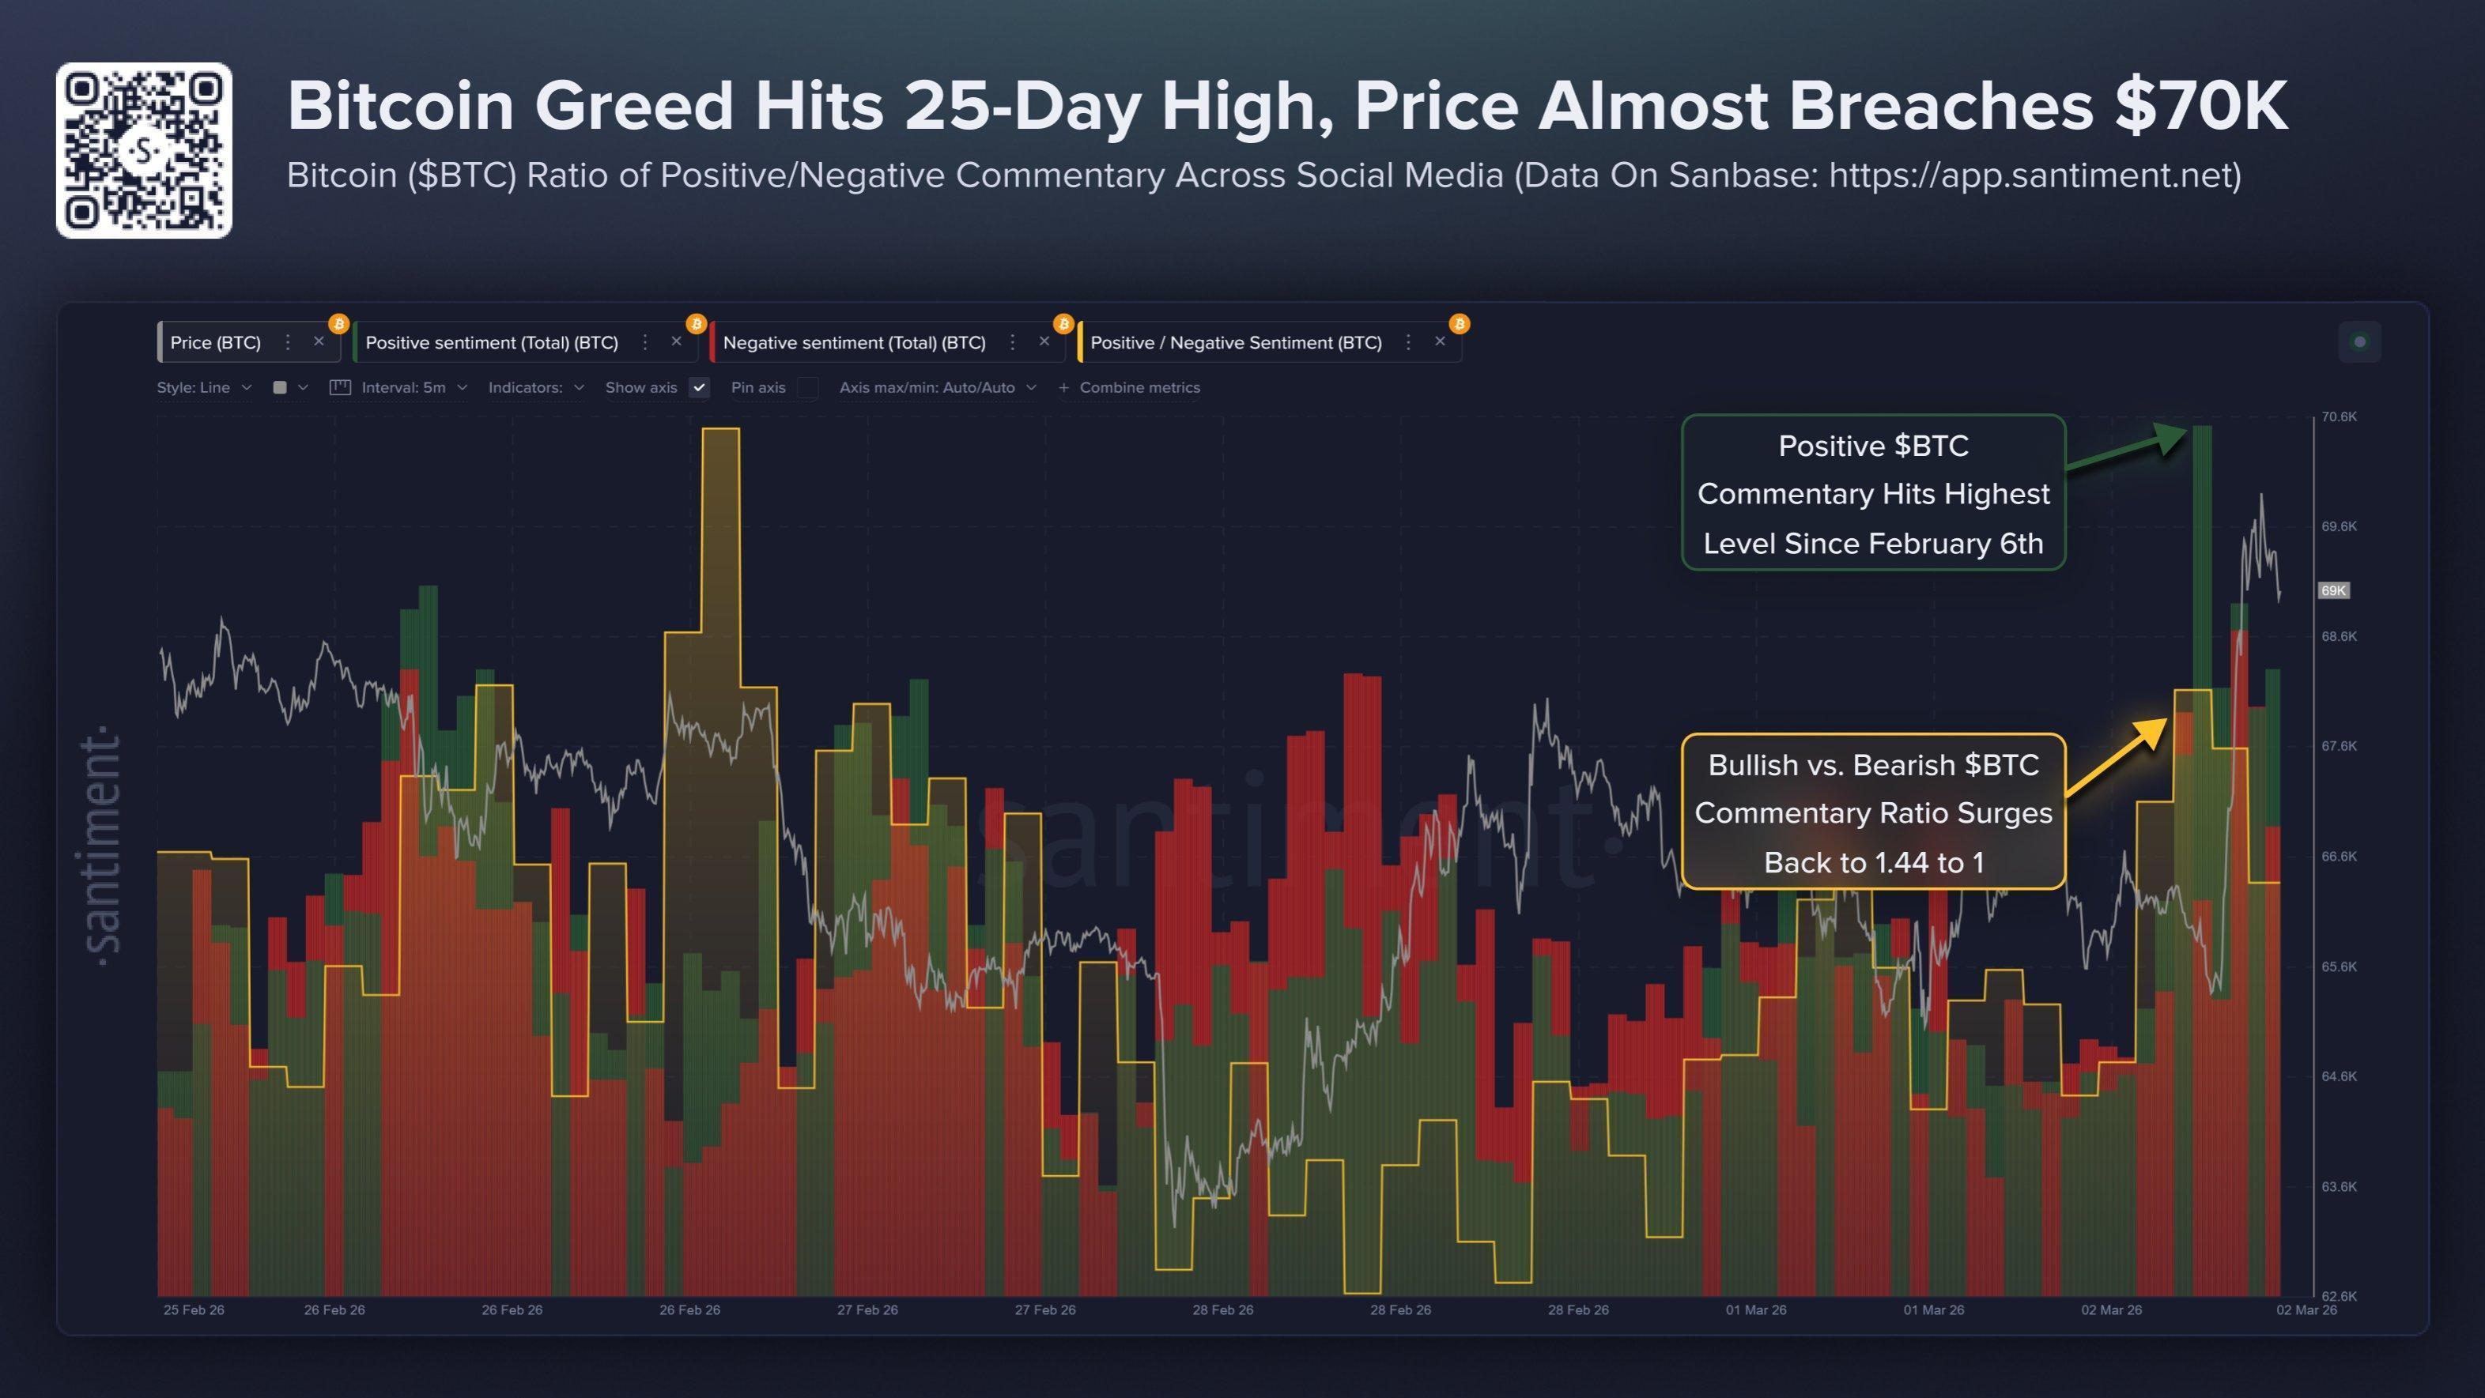The width and height of the screenshot is (2485, 1398).
Task: Remove the Positive sentiment metric with its close X
Action: click(x=676, y=342)
